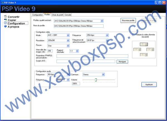Click the Intervalle des images clés field
167x121 pixels.
click(x=50, y=51)
